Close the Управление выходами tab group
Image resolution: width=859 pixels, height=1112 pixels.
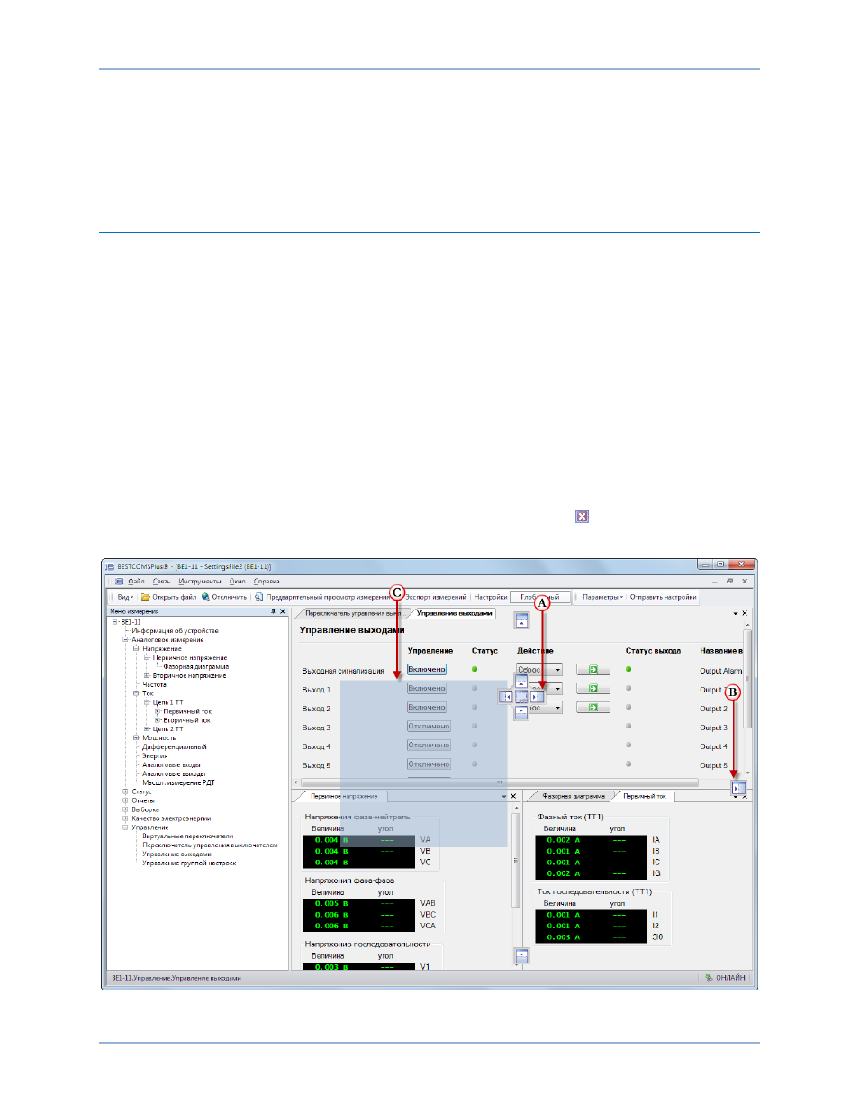pyautogui.click(x=745, y=613)
